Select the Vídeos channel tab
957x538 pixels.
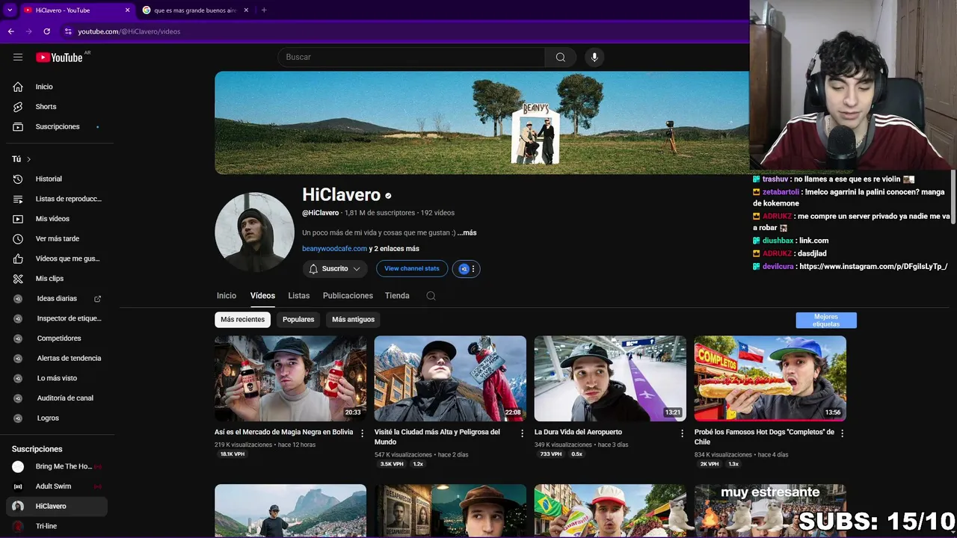[x=262, y=296]
